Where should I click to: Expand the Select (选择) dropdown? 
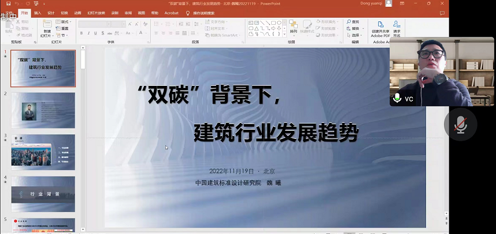point(355,35)
